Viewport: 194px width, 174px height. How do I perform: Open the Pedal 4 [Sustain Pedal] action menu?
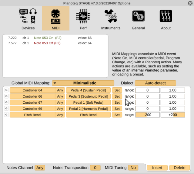click(x=88, y=90)
